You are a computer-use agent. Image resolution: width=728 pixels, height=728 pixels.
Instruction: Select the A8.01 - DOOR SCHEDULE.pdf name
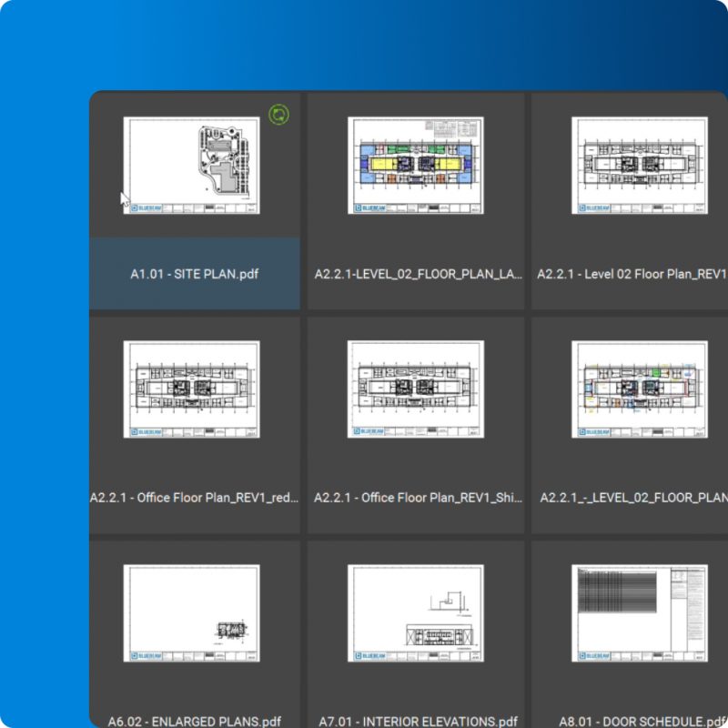pos(643,721)
